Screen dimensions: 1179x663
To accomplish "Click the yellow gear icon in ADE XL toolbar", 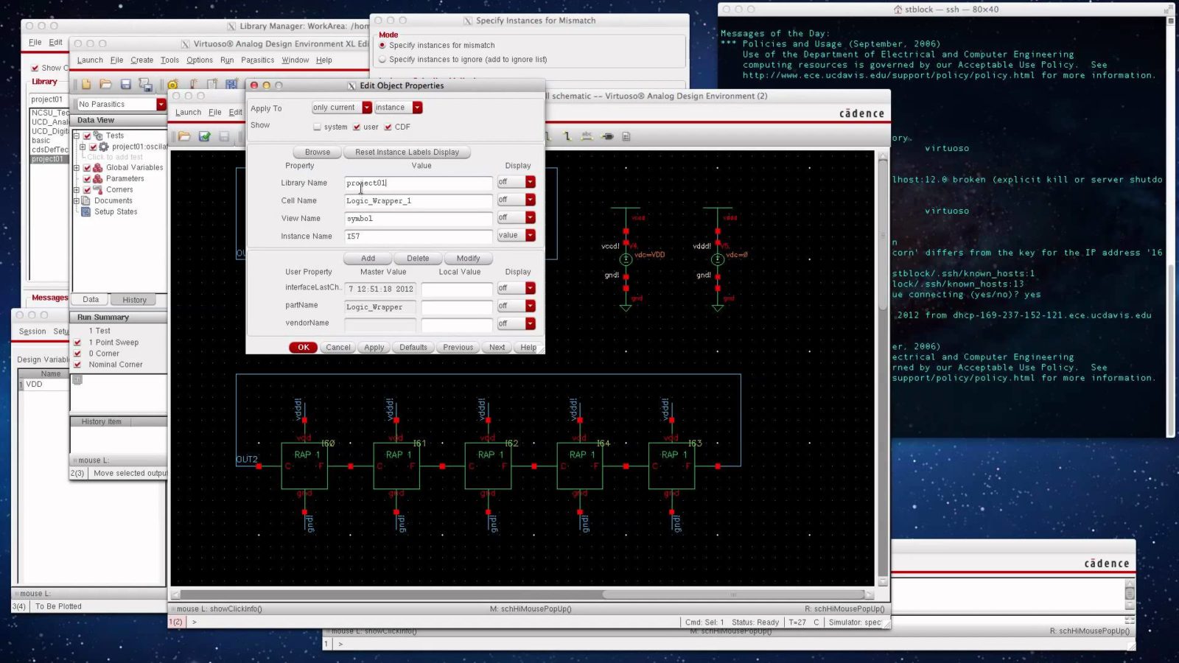I will click(172, 85).
